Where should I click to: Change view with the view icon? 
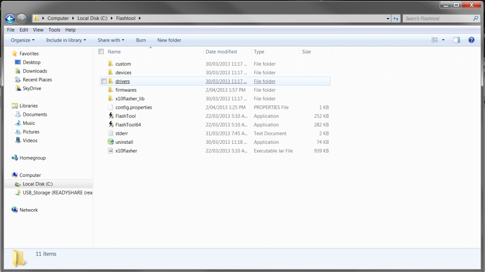[x=435, y=40]
